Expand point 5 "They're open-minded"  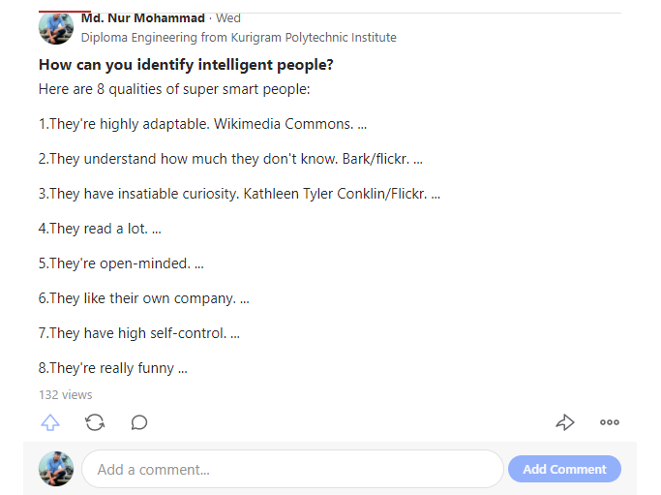pyautogui.click(x=121, y=263)
